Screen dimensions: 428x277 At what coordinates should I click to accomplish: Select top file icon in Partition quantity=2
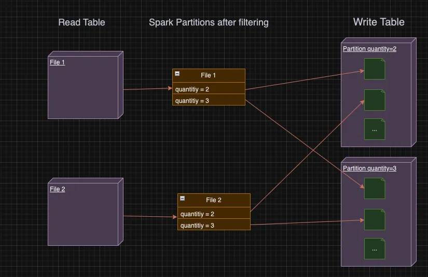tap(375, 69)
